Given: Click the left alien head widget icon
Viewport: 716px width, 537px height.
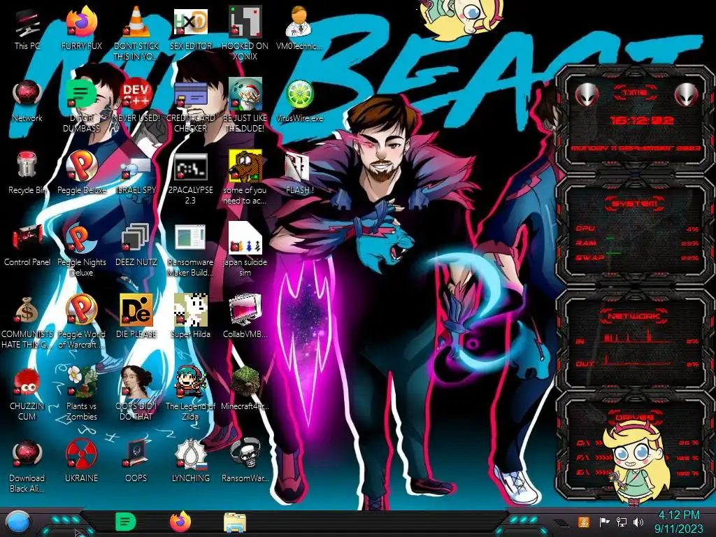Looking at the screenshot, I should (587, 95).
